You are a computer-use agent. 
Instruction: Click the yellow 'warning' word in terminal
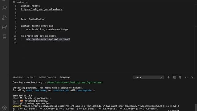17,106
